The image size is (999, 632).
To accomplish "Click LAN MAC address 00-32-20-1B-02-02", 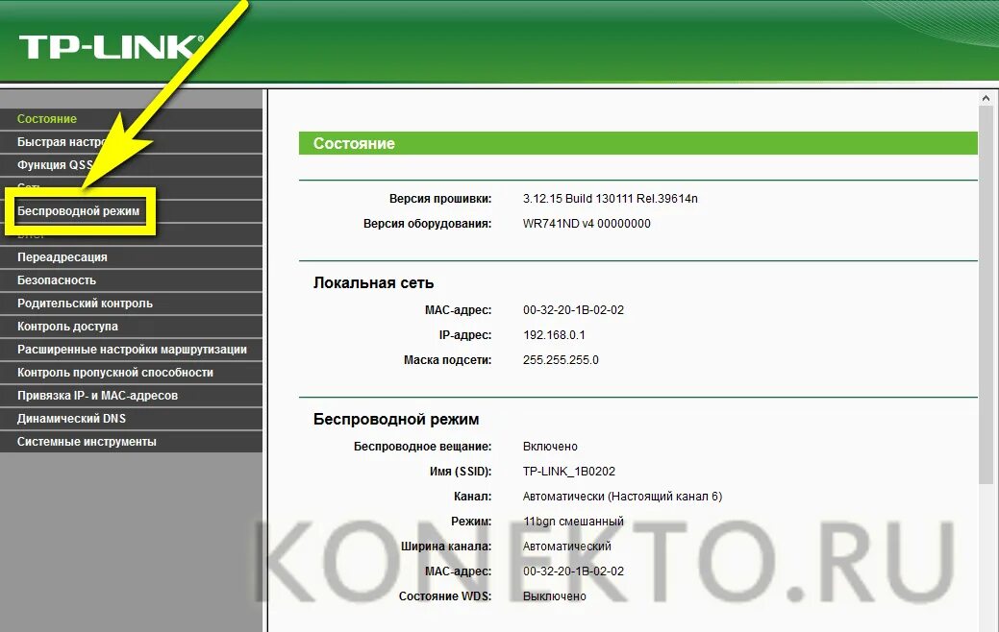I will pos(573,310).
